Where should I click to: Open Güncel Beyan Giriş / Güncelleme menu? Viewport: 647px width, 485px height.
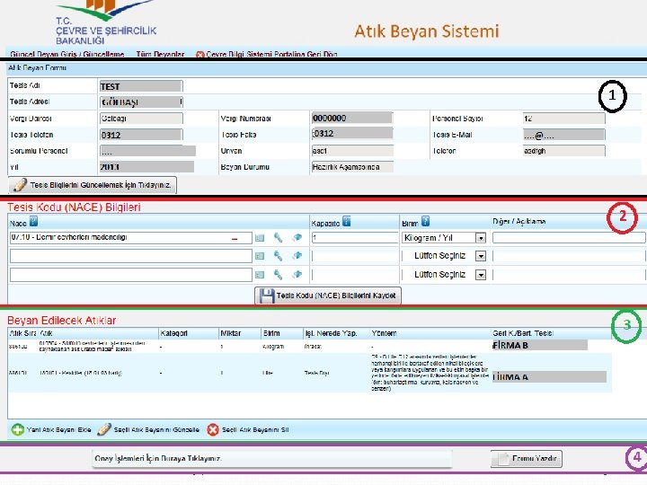point(67,54)
